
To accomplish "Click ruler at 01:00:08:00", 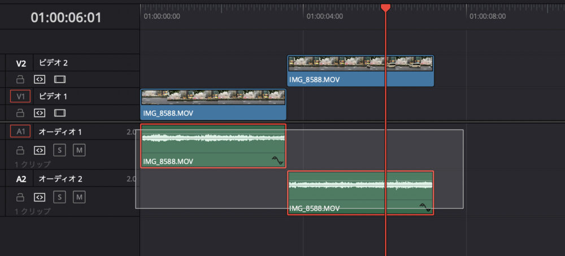I will 488,16.
